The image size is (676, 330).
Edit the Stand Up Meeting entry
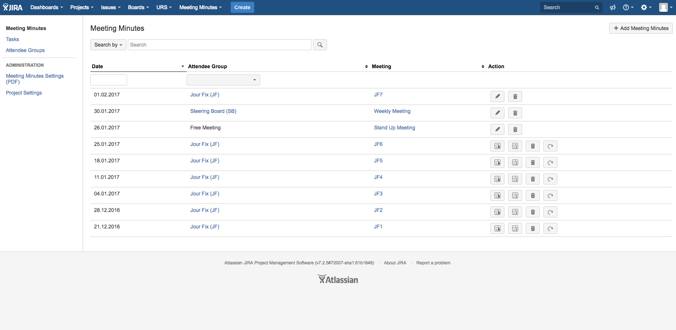coord(497,129)
